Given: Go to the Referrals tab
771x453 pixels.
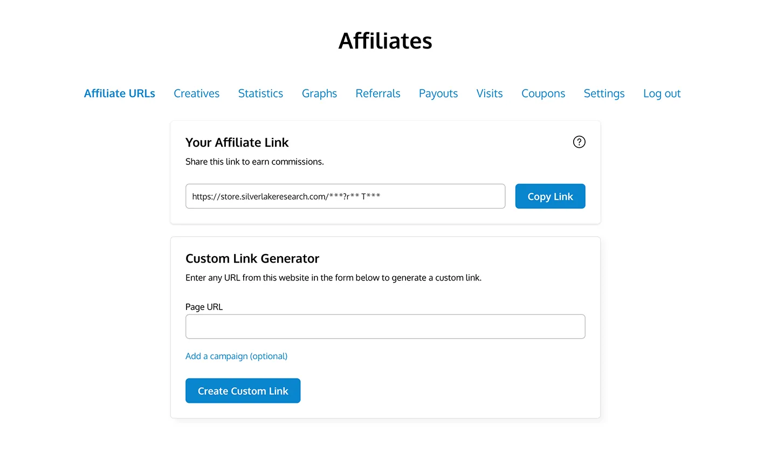Looking at the screenshot, I should (378, 93).
